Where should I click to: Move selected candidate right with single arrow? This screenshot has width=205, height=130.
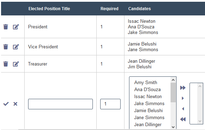183,98
